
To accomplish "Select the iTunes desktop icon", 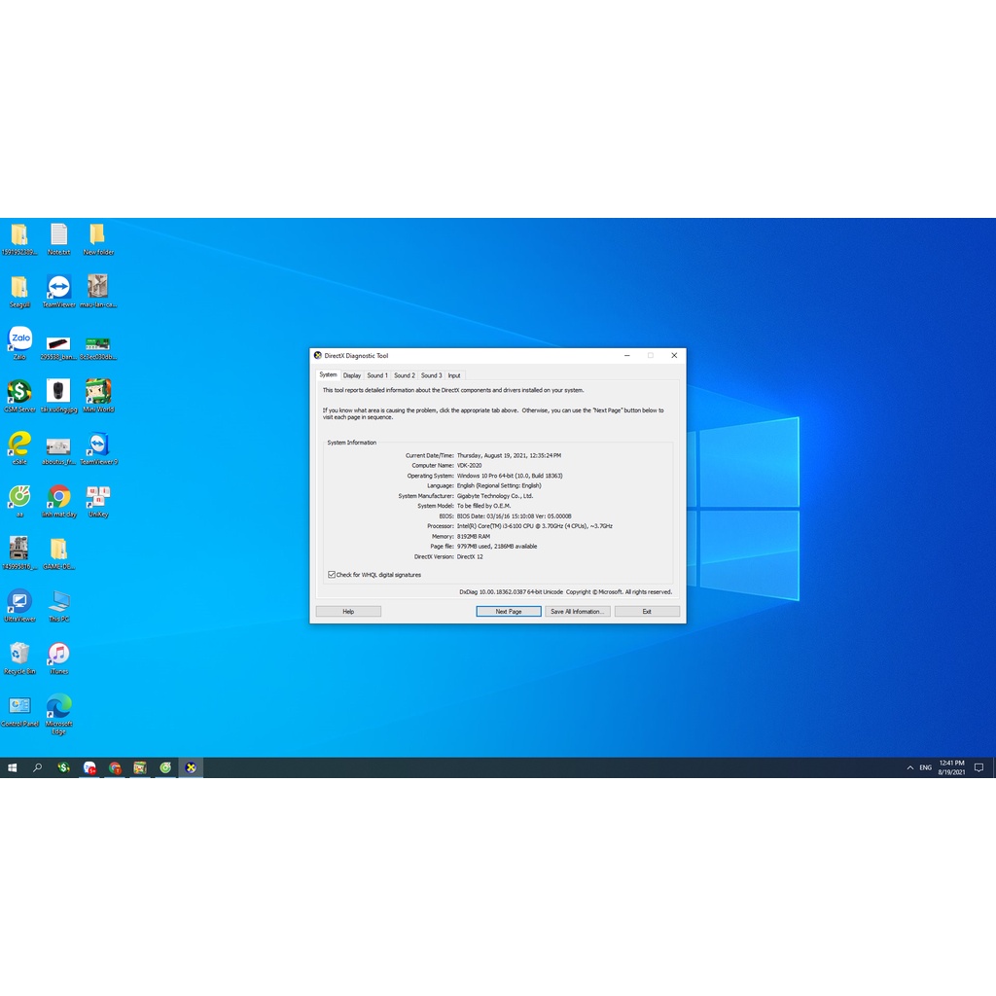I will point(58,655).
